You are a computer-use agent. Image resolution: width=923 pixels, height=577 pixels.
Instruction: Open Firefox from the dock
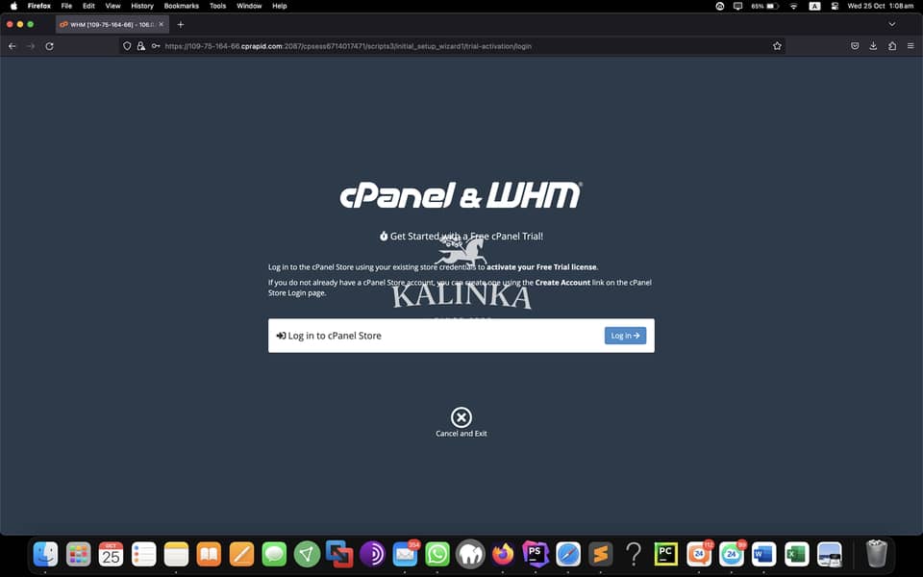[x=503, y=554]
